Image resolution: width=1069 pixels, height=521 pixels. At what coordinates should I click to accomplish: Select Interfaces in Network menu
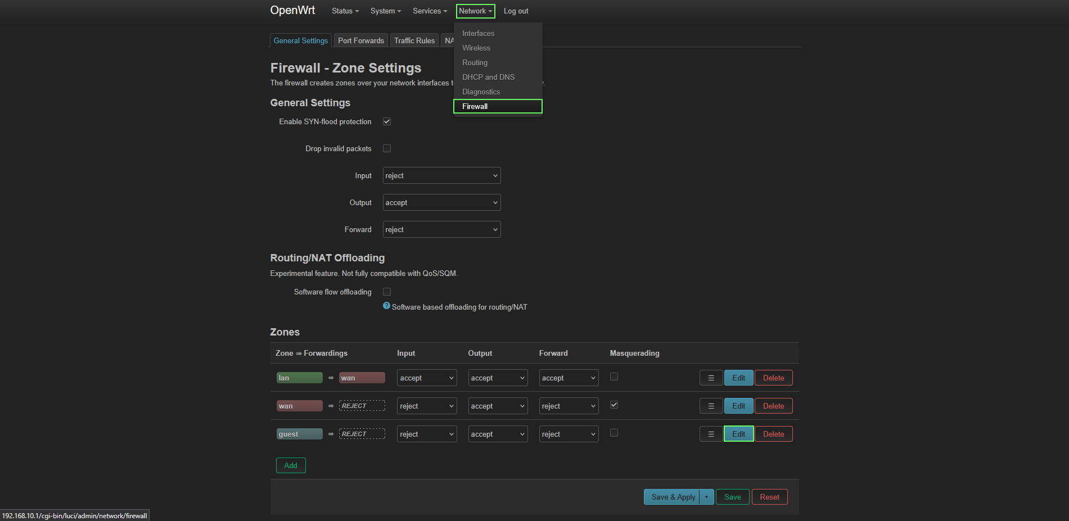point(498,33)
